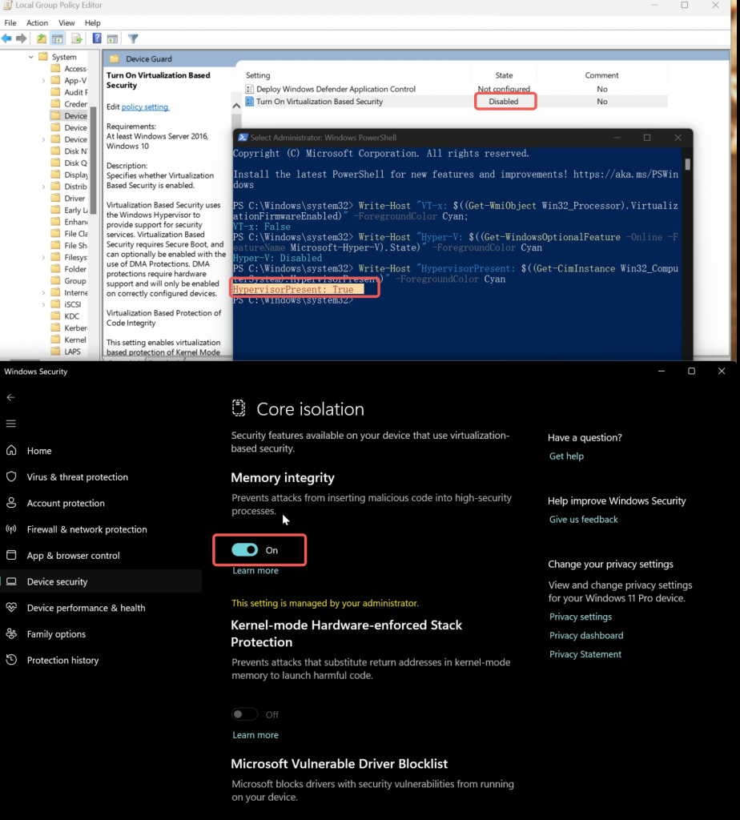Click the Back arrow in Group Policy toolbar
This screenshot has height=820, width=740.
click(6, 38)
